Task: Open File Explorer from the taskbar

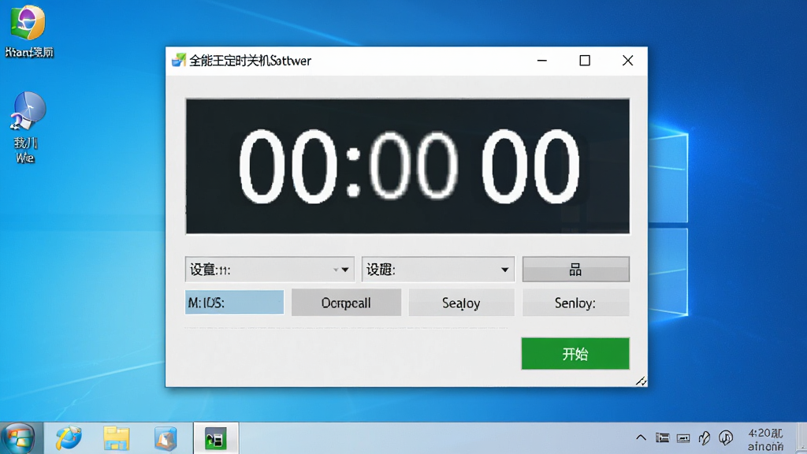Action: click(x=117, y=438)
